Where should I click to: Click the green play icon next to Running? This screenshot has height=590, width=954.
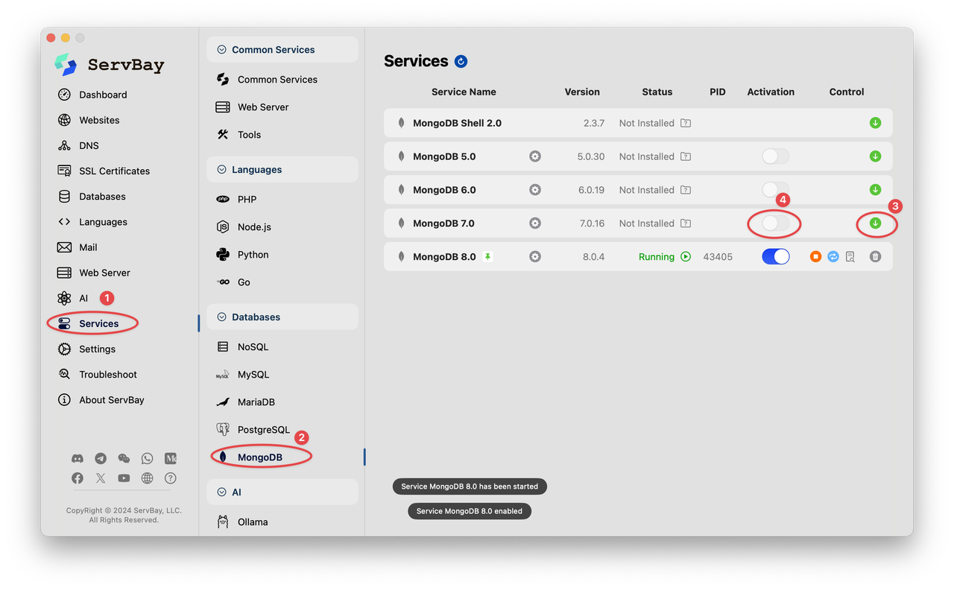[x=686, y=256]
